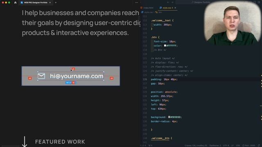Select the hi@yourname.com text layer
Screen dimensions: 262x147
[77, 76]
